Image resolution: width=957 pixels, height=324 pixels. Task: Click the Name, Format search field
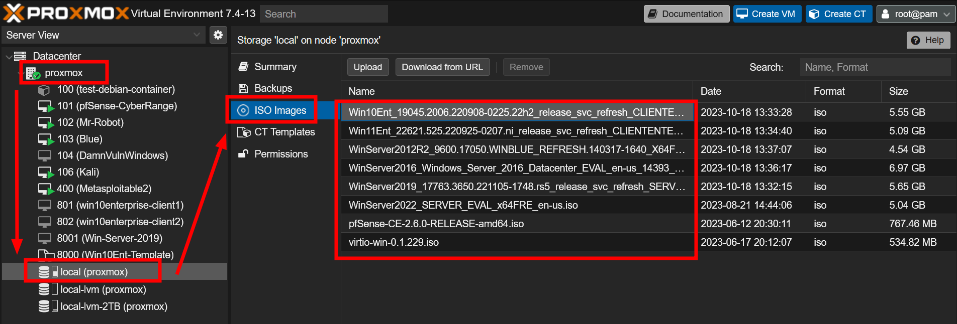875,67
